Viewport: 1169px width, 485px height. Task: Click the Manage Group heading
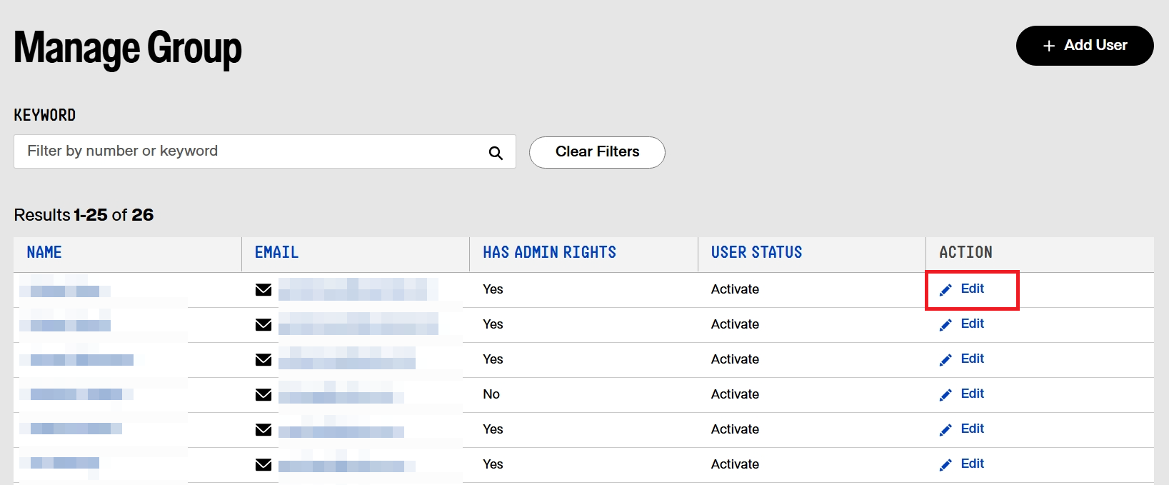(128, 49)
